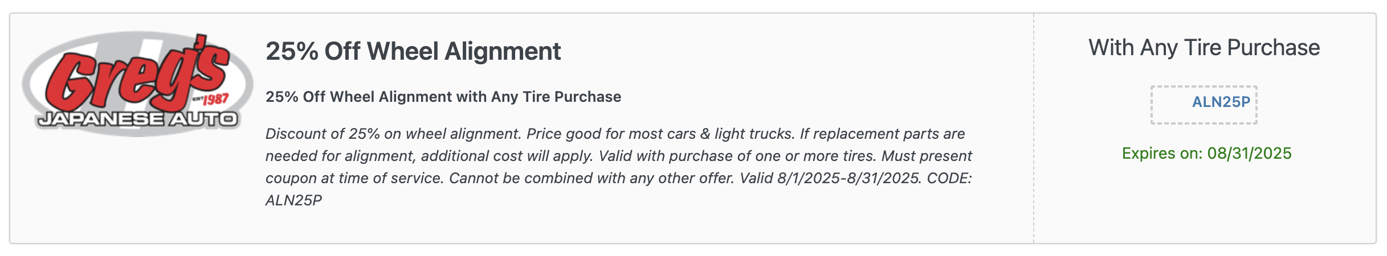The width and height of the screenshot is (1387, 256).
Task: Click the '25% Off Wheel Alignment' heading
Action: 413,51
